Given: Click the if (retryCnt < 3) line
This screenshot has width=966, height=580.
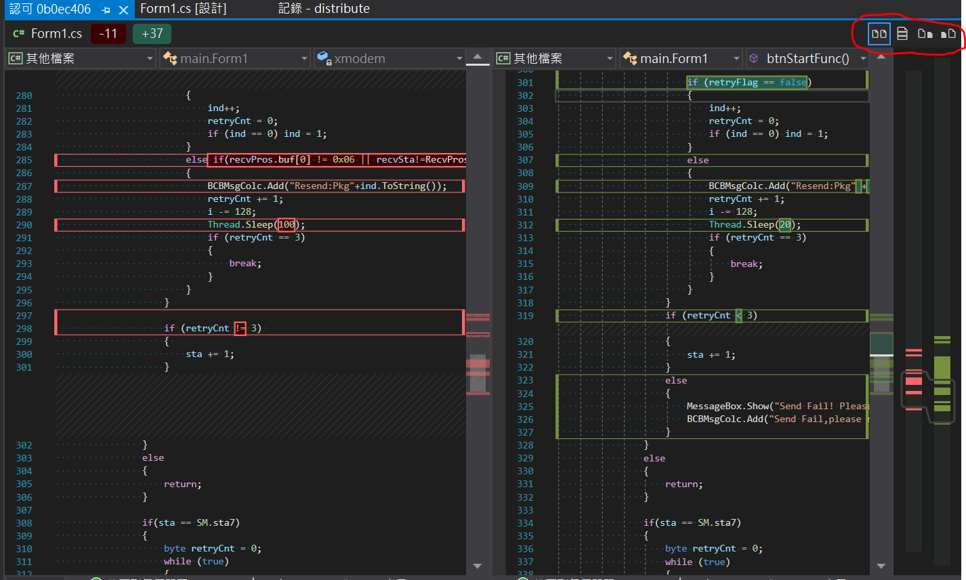Looking at the screenshot, I should pyautogui.click(x=711, y=316).
